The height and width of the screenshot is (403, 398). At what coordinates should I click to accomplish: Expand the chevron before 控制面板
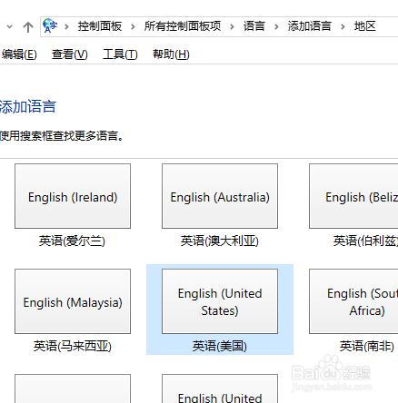66,27
